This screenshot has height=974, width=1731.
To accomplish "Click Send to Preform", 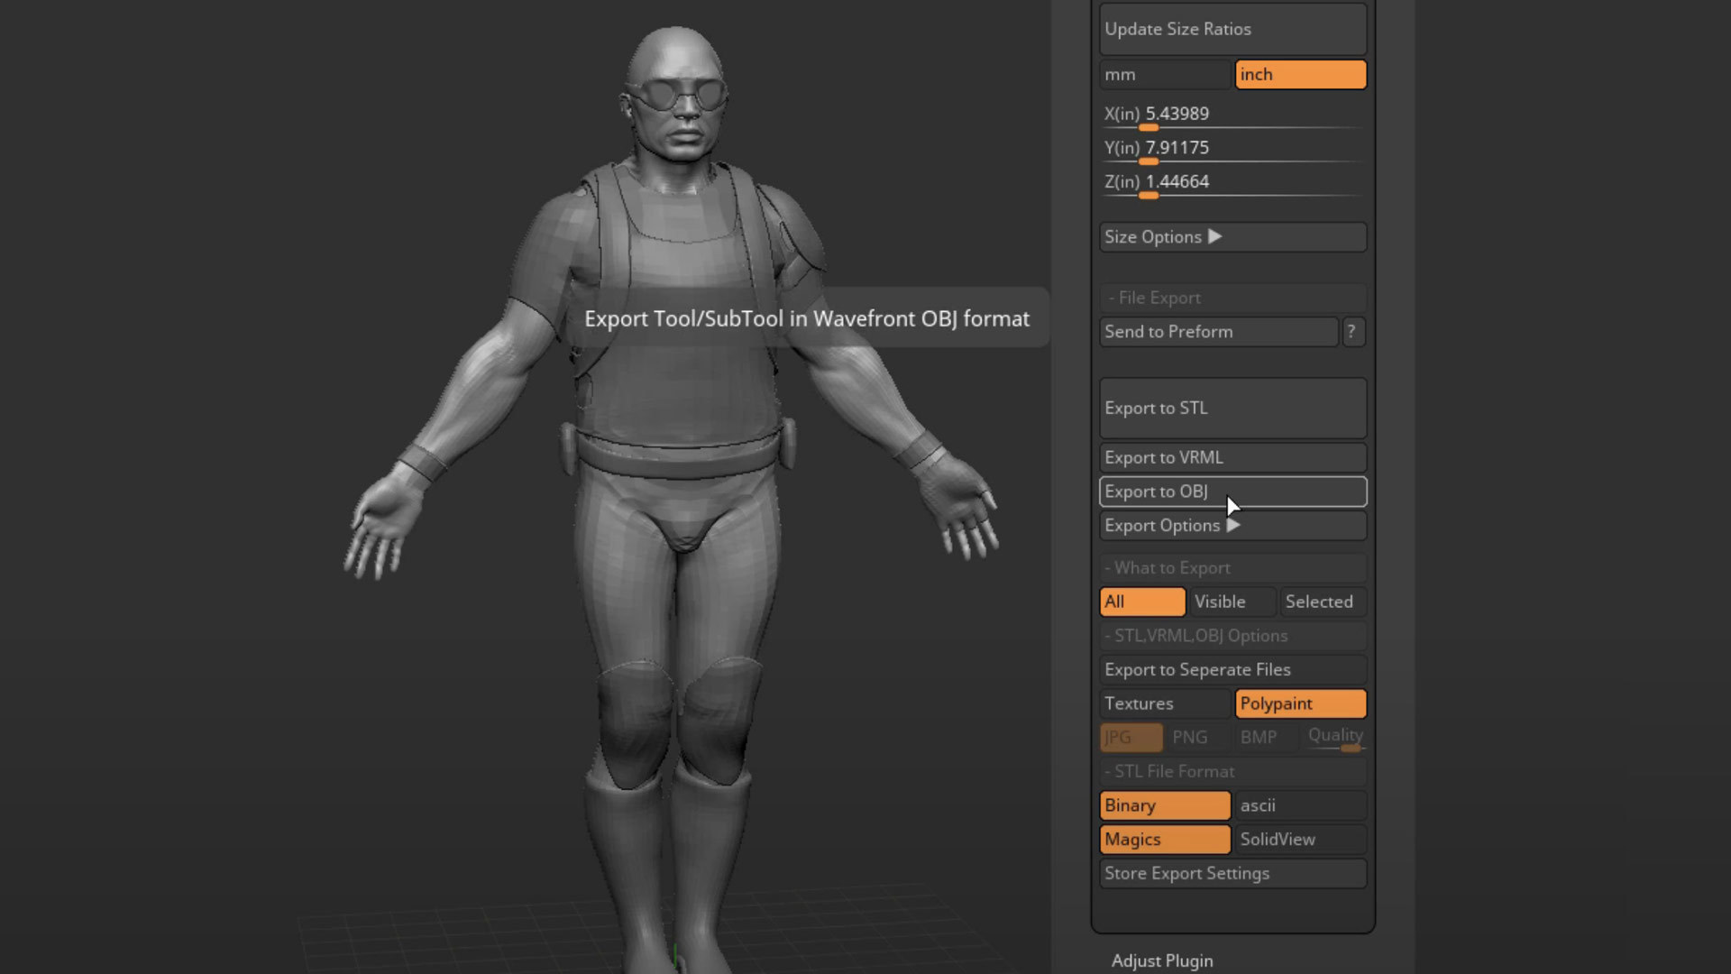I will [x=1217, y=332].
